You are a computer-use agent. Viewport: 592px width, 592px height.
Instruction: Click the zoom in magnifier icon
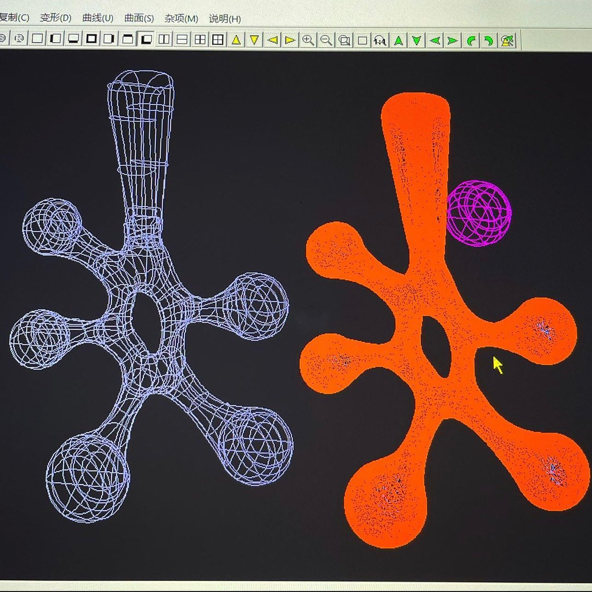[308, 40]
